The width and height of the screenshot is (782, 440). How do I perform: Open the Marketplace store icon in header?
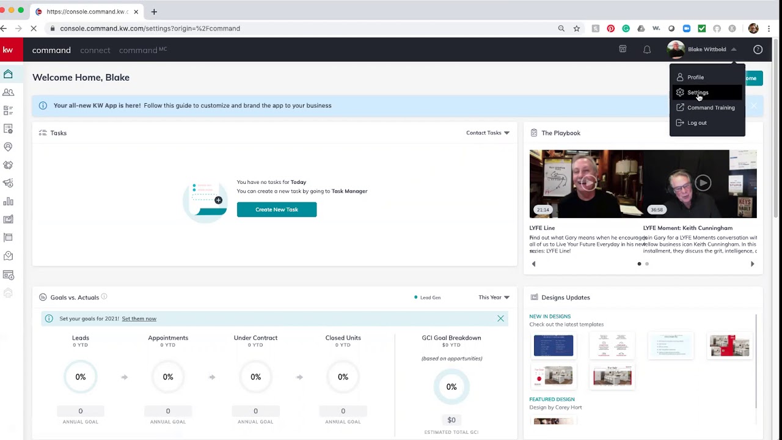(x=623, y=50)
